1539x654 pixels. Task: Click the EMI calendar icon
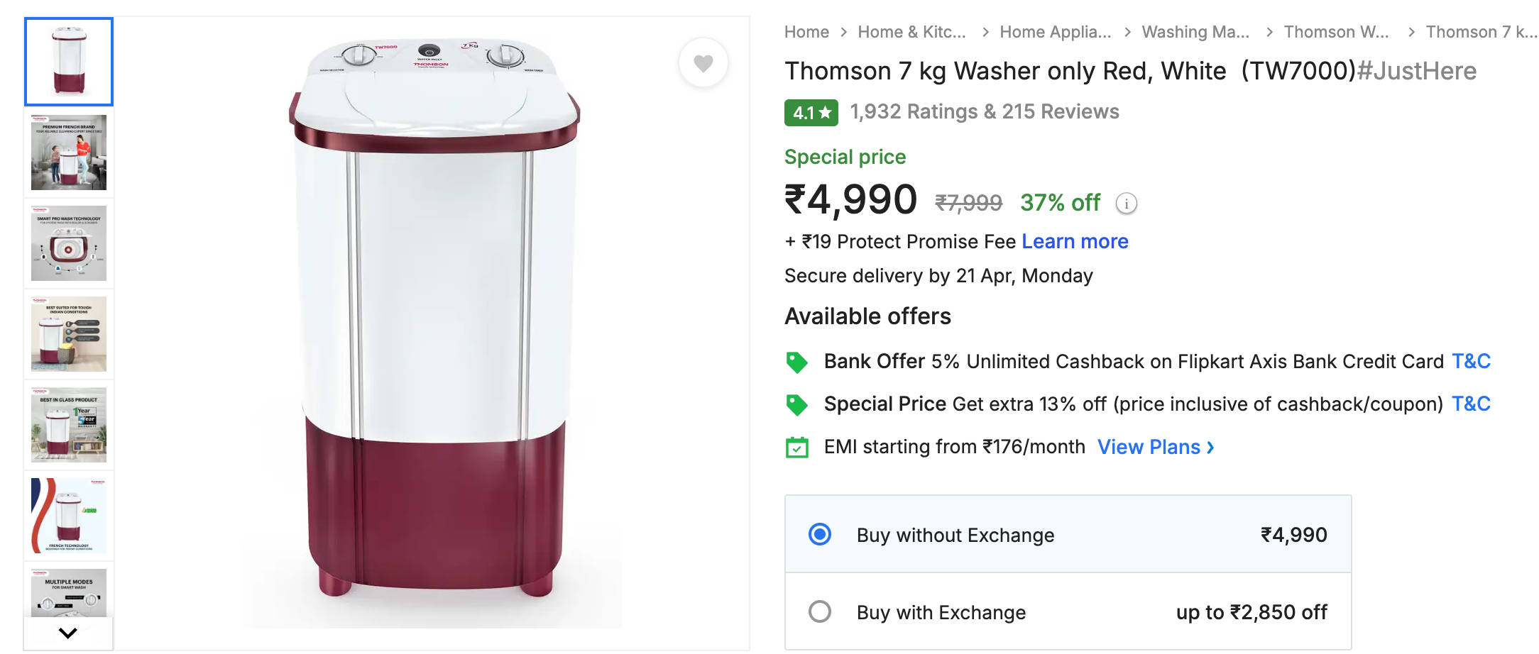pos(796,448)
